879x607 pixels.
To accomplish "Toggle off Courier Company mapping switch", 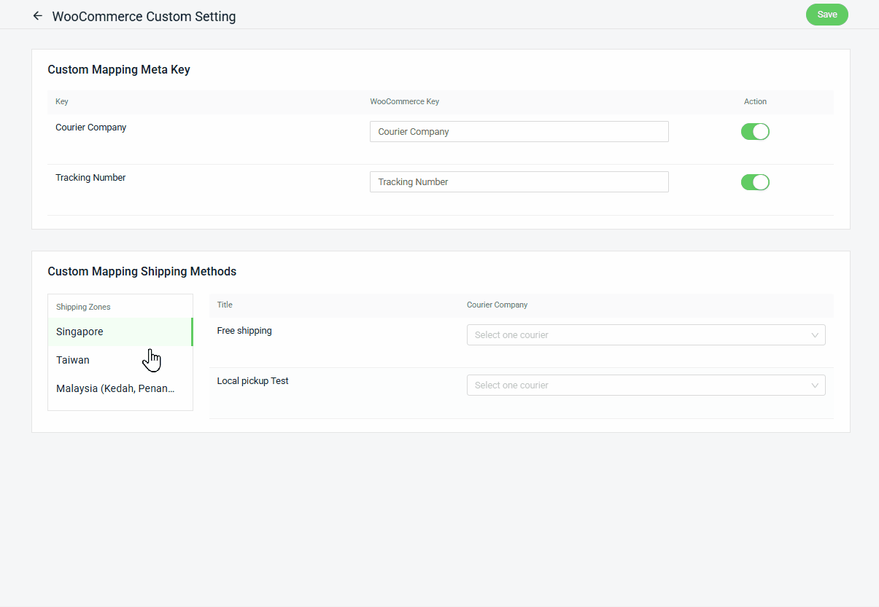I will (x=755, y=132).
